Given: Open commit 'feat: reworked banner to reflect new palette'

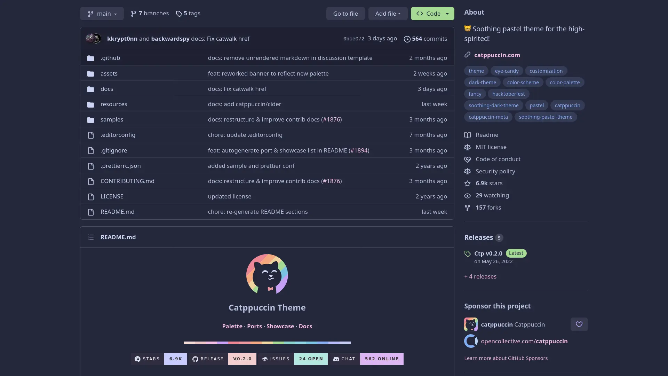Looking at the screenshot, I should click(x=268, y=73).
